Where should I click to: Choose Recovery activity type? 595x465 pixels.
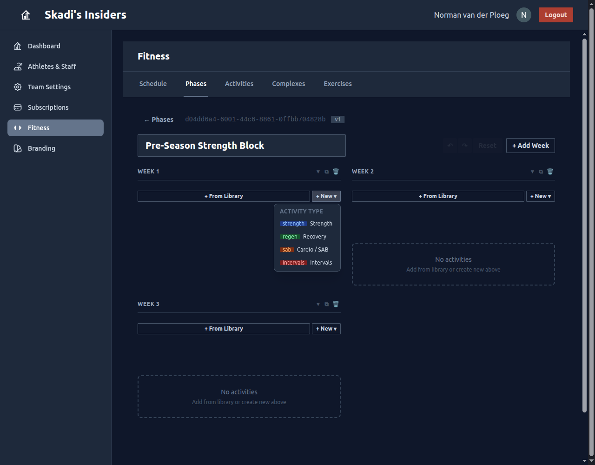tap(307, 237)
